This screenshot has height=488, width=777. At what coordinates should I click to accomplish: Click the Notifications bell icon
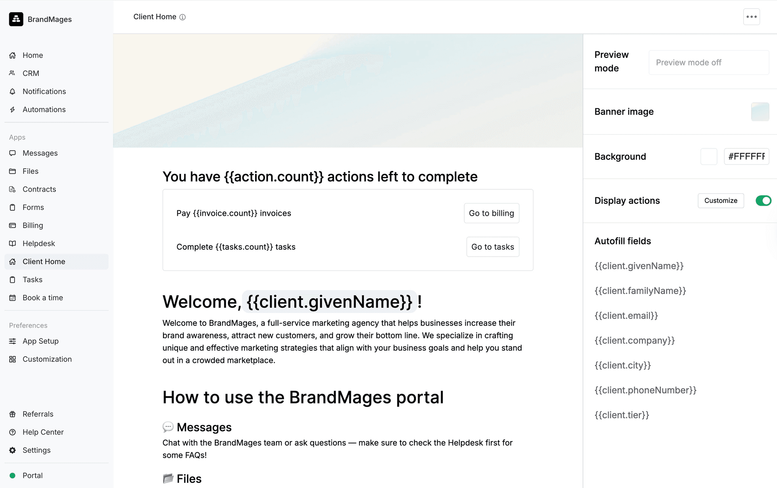(13, 91)
